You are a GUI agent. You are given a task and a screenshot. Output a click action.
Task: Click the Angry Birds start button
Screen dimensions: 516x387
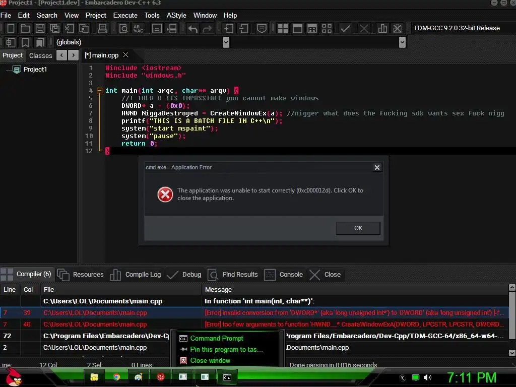(x=14, y=377)
